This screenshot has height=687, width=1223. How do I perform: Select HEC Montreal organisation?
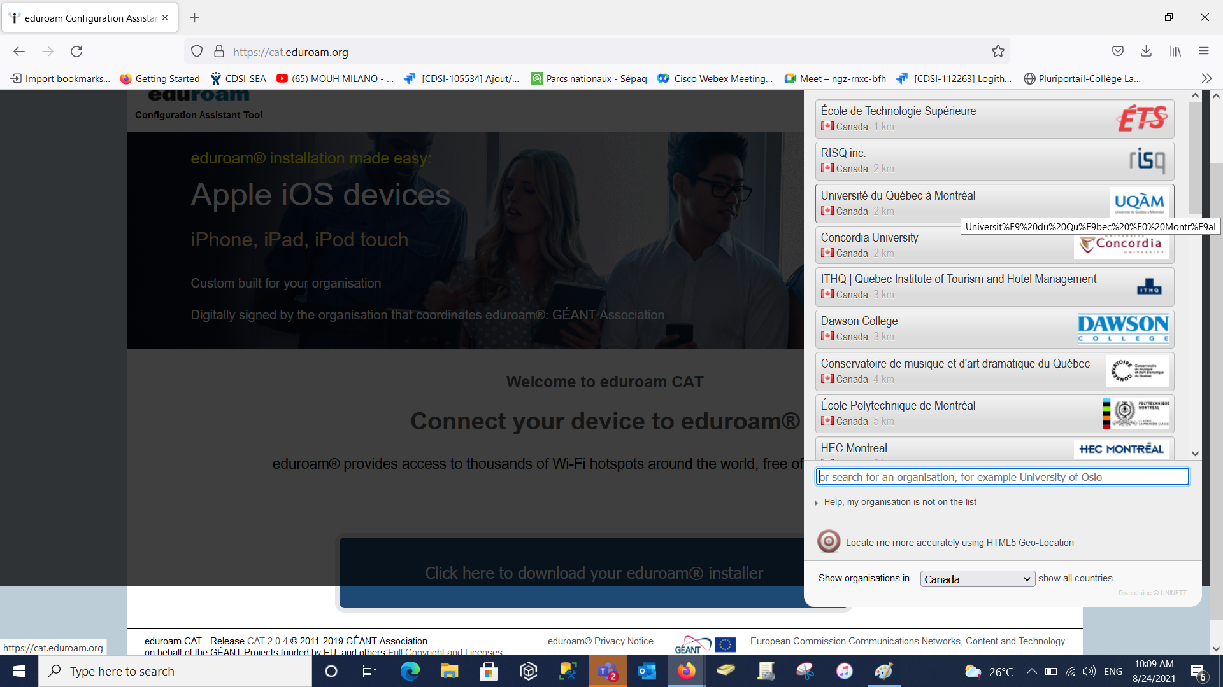(x=994, y=448)
